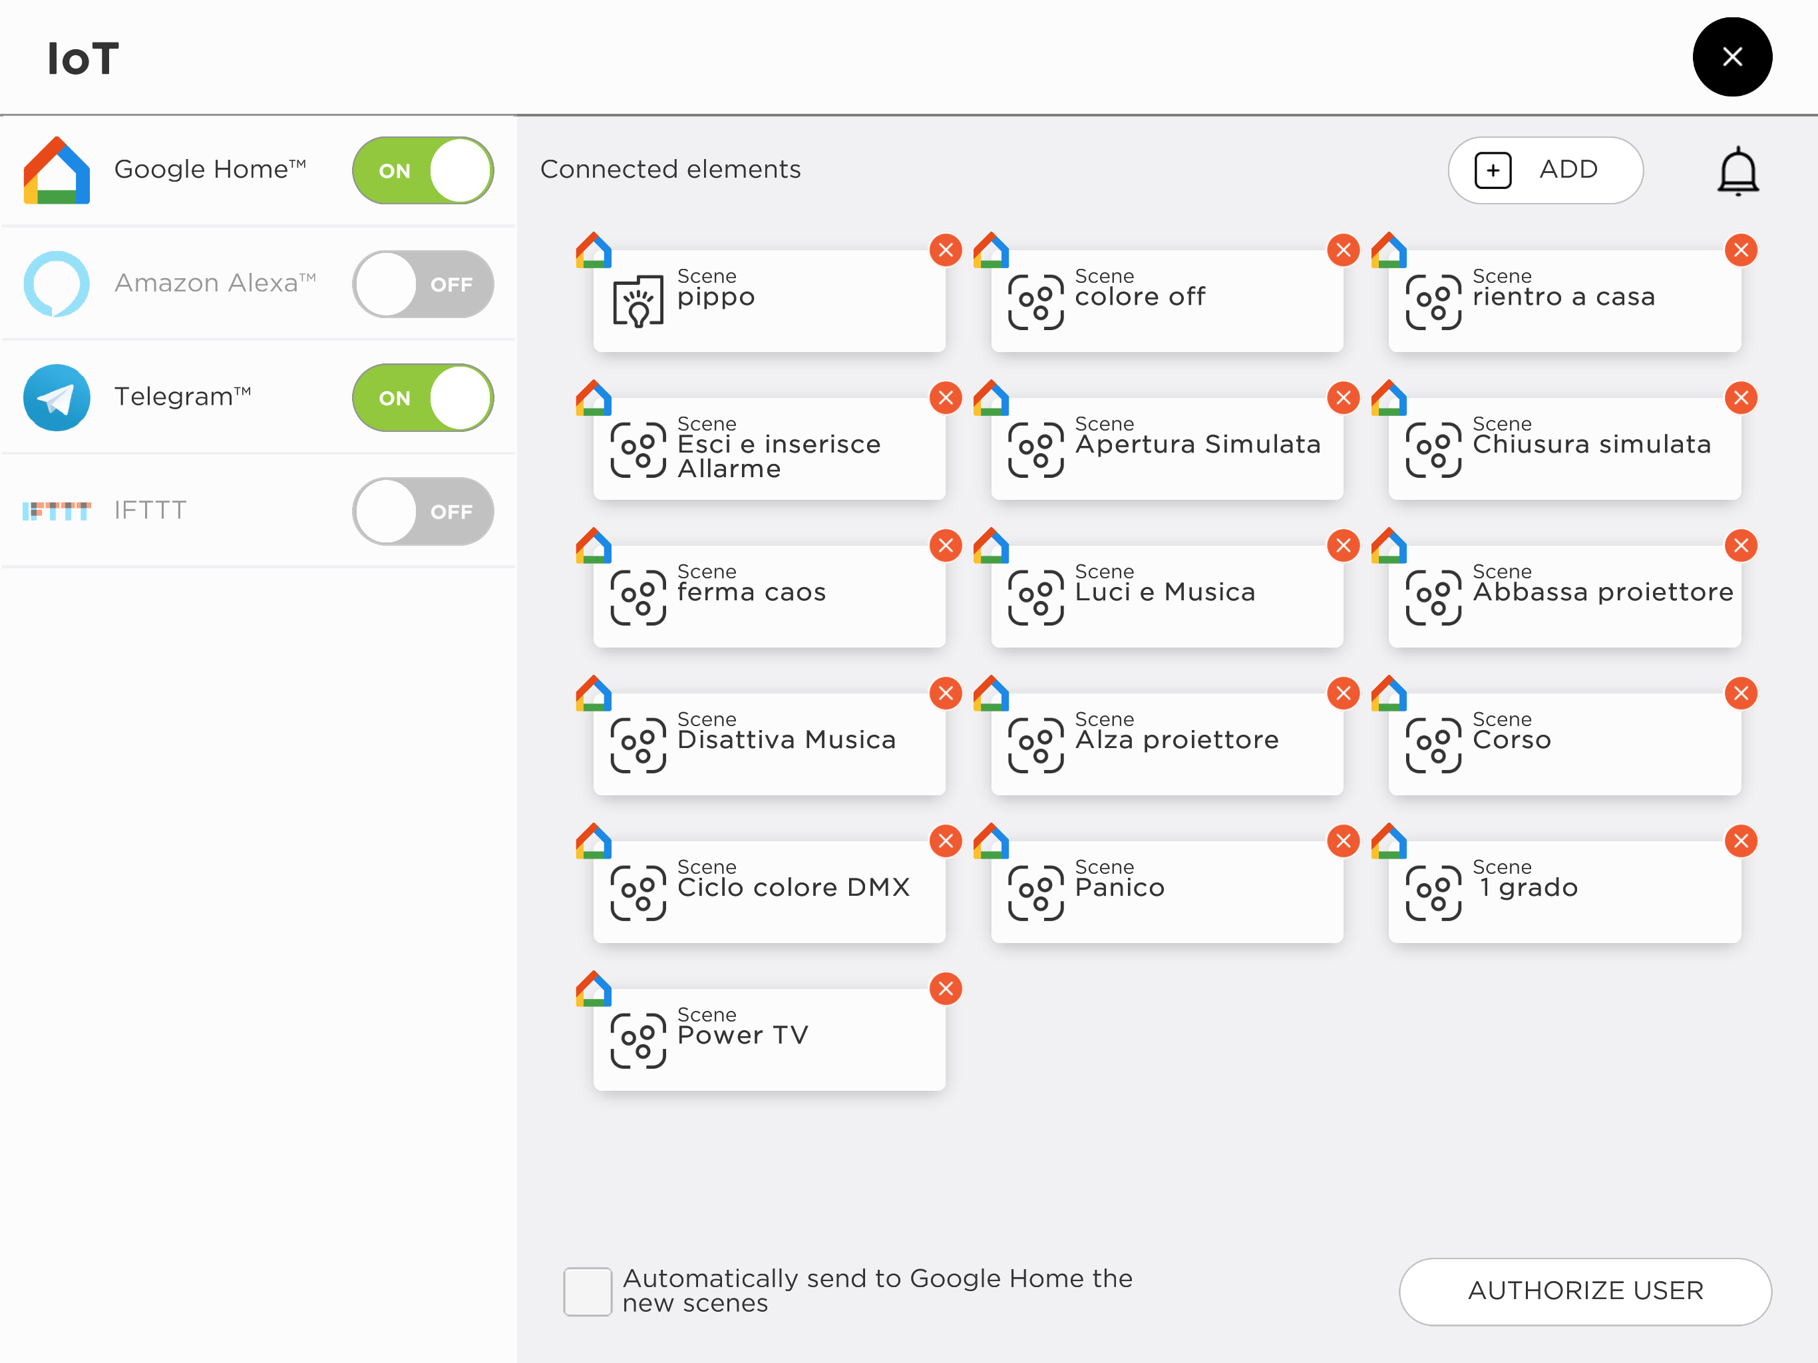Screen dimensions: 1818x1363
Task: Disable the Telegram toggle
Action: pos(423,398)
